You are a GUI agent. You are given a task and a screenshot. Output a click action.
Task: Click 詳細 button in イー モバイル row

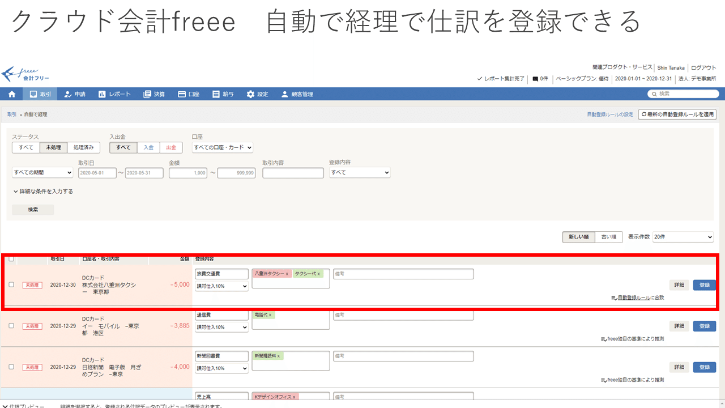tap(679, 326)
